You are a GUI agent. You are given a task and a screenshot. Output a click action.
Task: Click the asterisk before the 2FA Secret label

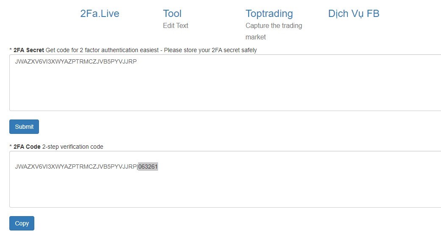(x=11, y=50)
